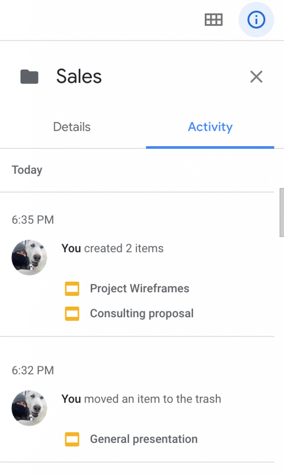Switch to the Details tab

pos(72,127)
